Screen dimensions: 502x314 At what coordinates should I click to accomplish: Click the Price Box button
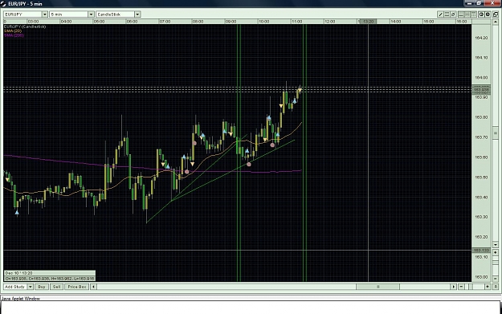coord(77,287)
